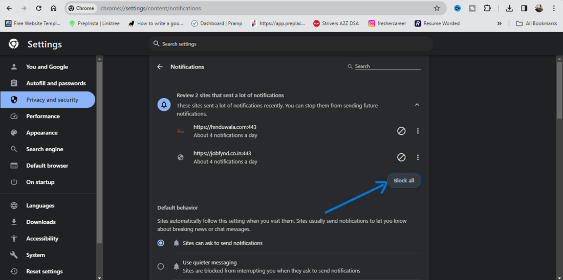Open more actions for hinduwala.com
Viewport: 563px width, 280px height.
coord(418,131)
